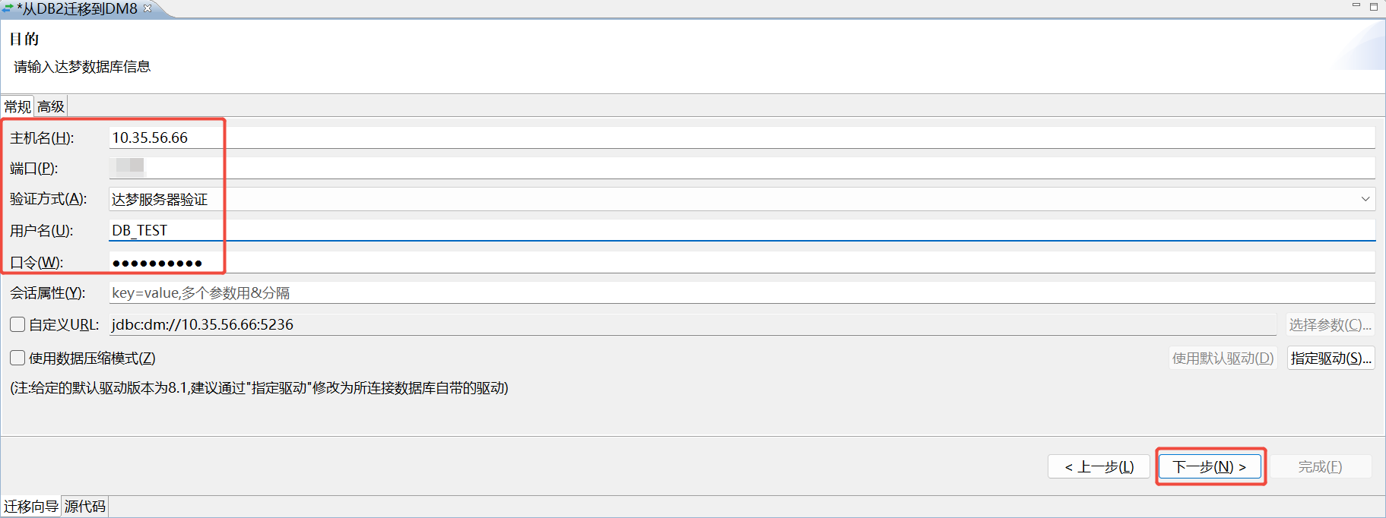Open the 验证方式 dropdown arrow
1386x518 pixels.
tap(1365, 199)
